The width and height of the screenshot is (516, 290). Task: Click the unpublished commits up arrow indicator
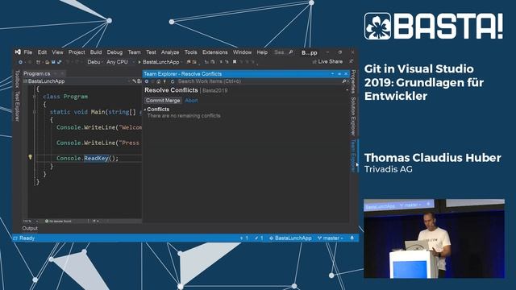243,238
